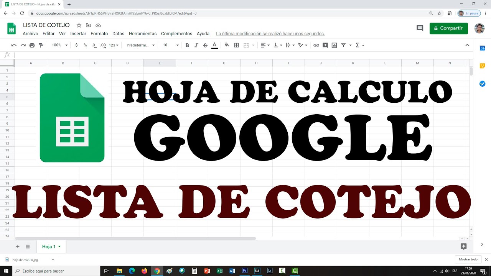This screenshot has width=491, height=276.
Task: Insert a chart from the toolbar
Action: [334, 45]
